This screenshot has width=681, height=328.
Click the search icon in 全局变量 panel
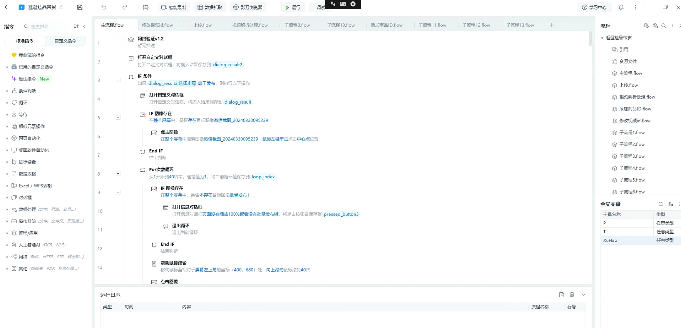[x=661, y=204]
